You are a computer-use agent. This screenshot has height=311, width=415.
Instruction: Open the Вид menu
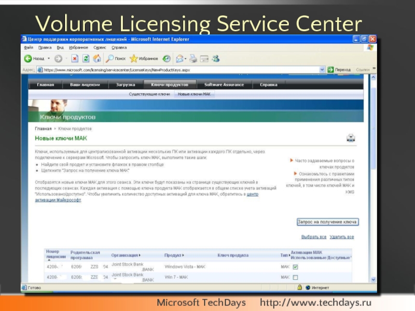point(60,48)
